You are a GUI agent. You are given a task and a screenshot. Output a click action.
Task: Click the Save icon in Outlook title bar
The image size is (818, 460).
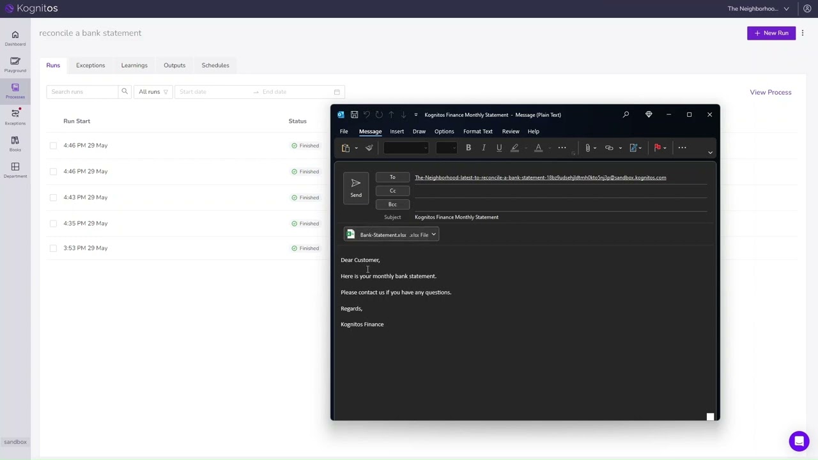pyautogui.click(x=354, y=115)
